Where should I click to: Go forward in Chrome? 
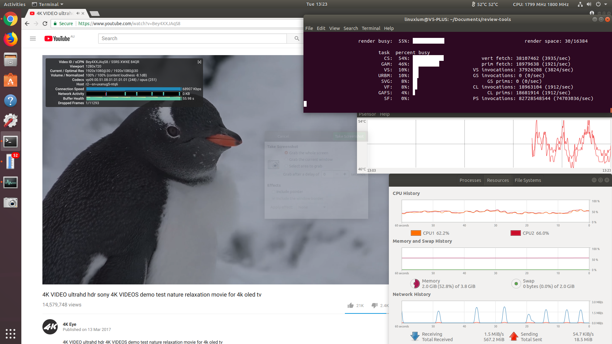coord(36,24)
